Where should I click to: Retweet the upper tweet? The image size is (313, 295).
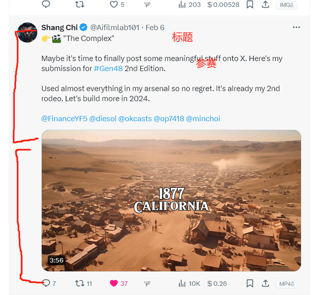[x=80, y=5]
